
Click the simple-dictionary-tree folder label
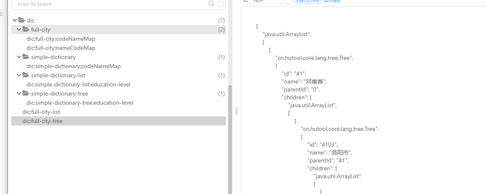(x=60, y=94)
